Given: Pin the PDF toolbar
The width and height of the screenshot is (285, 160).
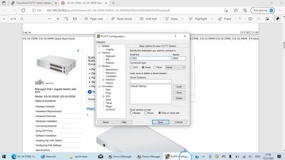Looking at the screenshot, I should click(x=277, y=19).
